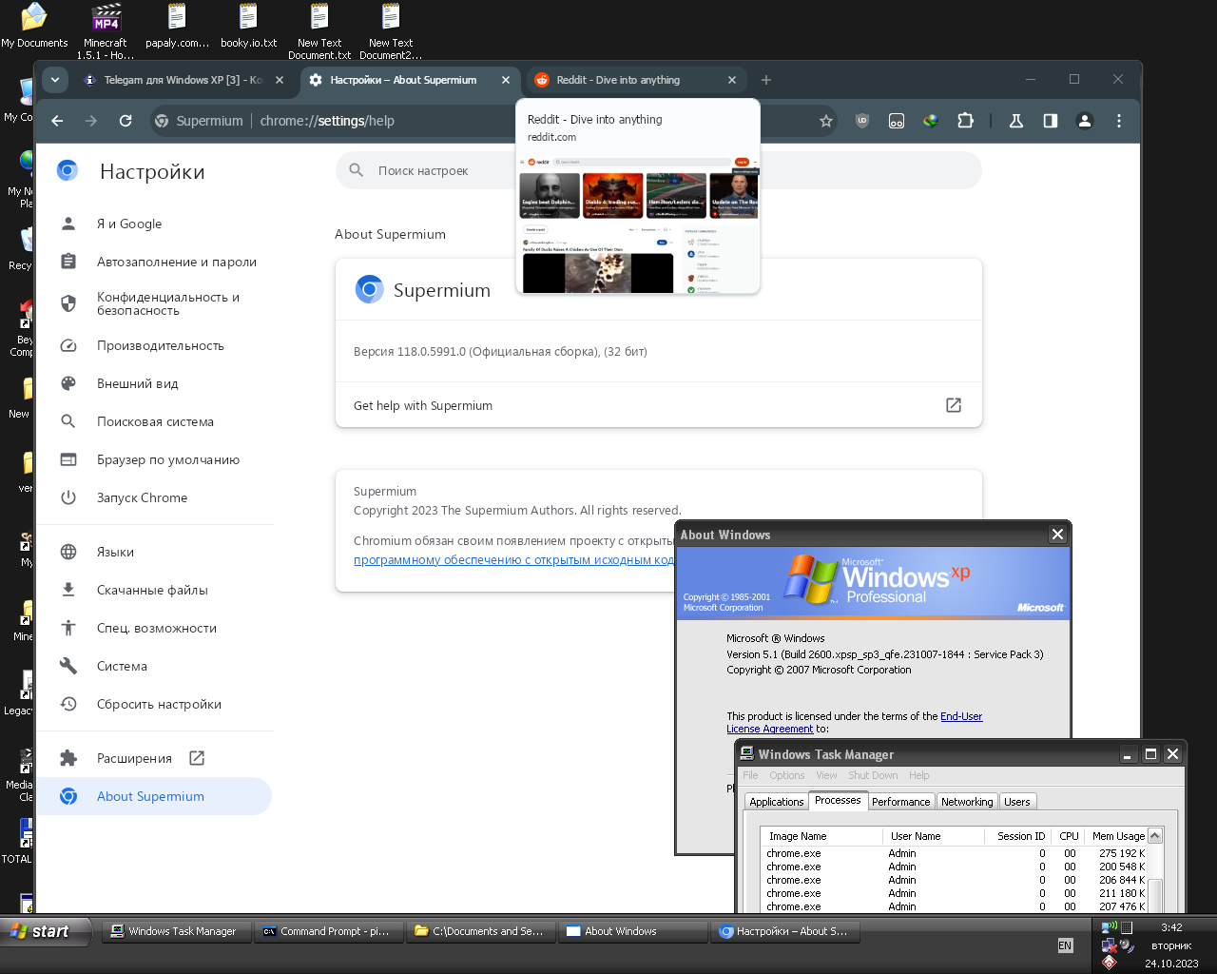Select About Supermium in the sidebar
Screen dimensions: 1217x974
pyautogui.click(x=154, y=796)
